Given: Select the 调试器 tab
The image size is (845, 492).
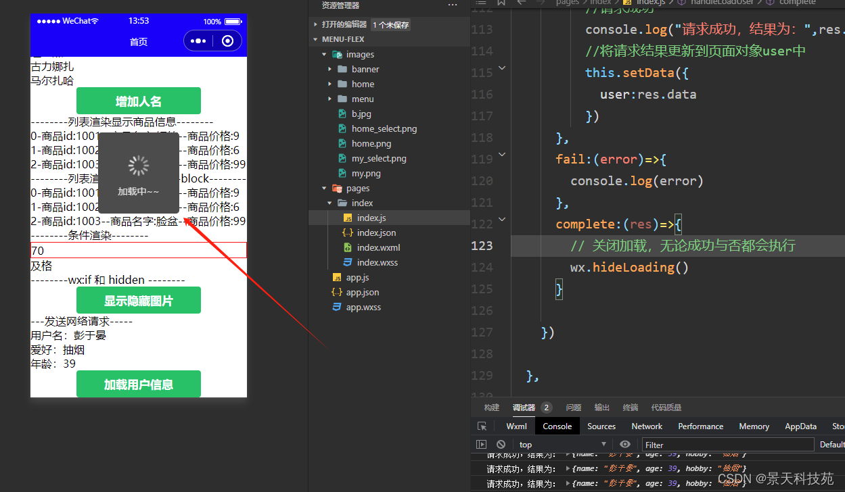Looking at the screenshot, I should coord(524,408).
